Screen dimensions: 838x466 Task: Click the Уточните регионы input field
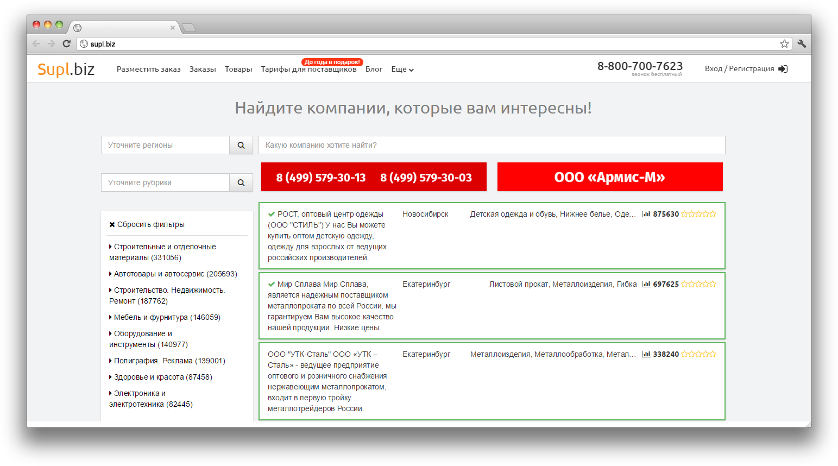click(165, 145)
